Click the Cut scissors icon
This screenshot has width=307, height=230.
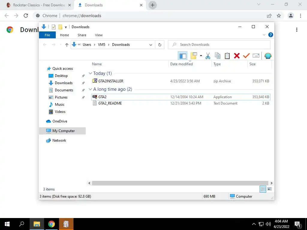(x=208, y=56)
